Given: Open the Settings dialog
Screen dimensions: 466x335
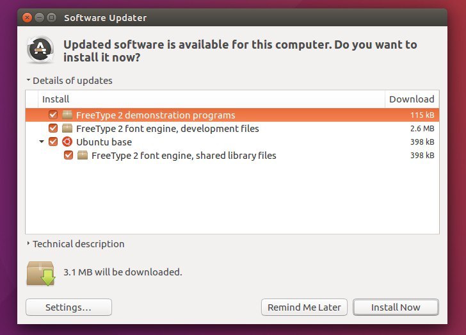Looking at the screenshot, I should click(x=68, y=307).
